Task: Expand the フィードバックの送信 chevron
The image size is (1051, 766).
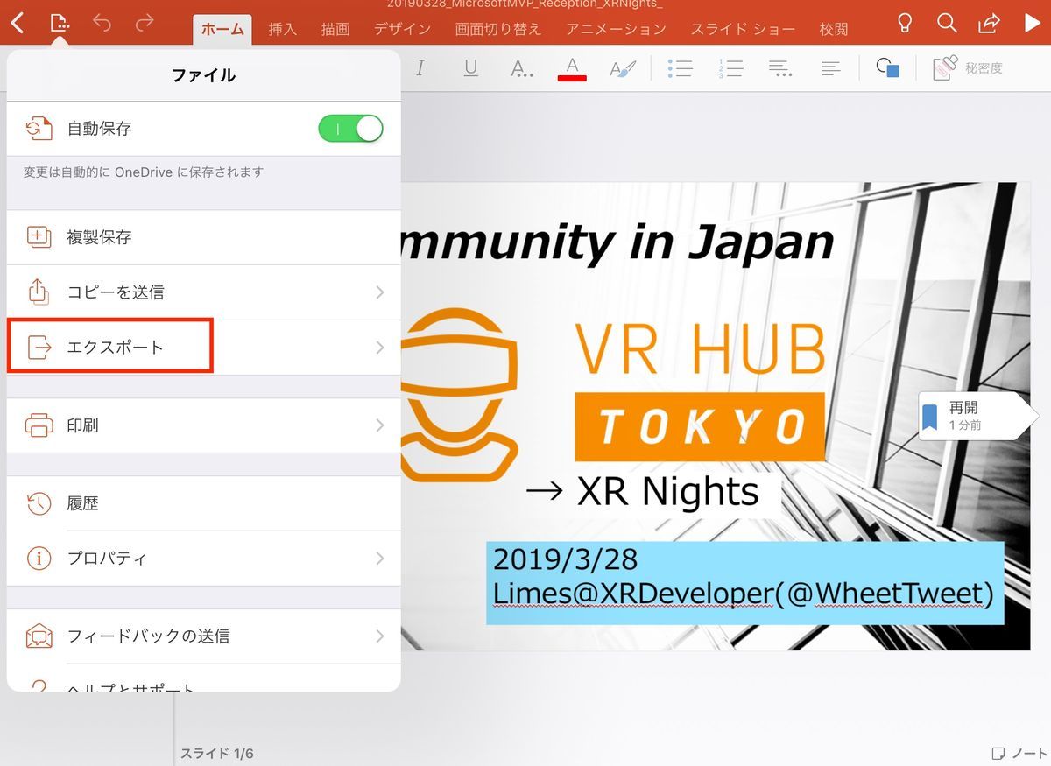Action: click(x=380, y=636)
